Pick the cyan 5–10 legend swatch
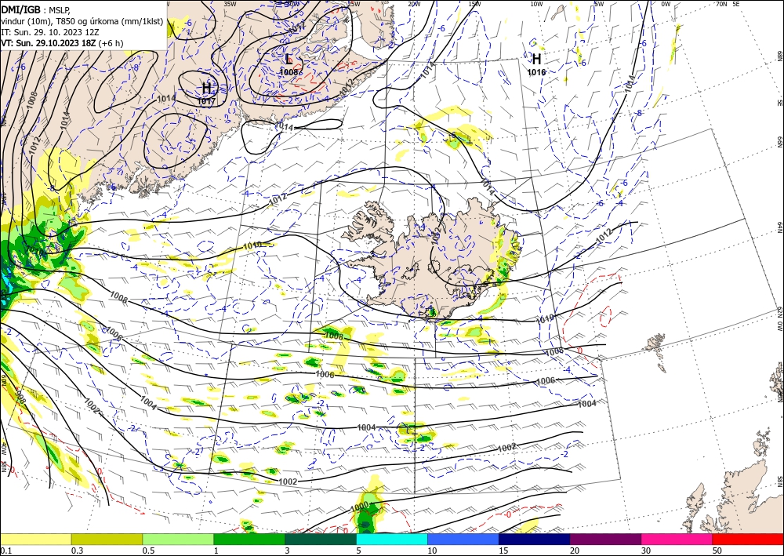The height and width of the screenshot is (556, 784). 391,539
